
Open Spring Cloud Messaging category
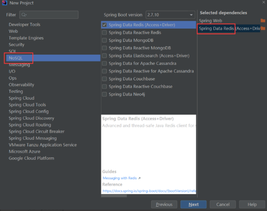[32, 138]
